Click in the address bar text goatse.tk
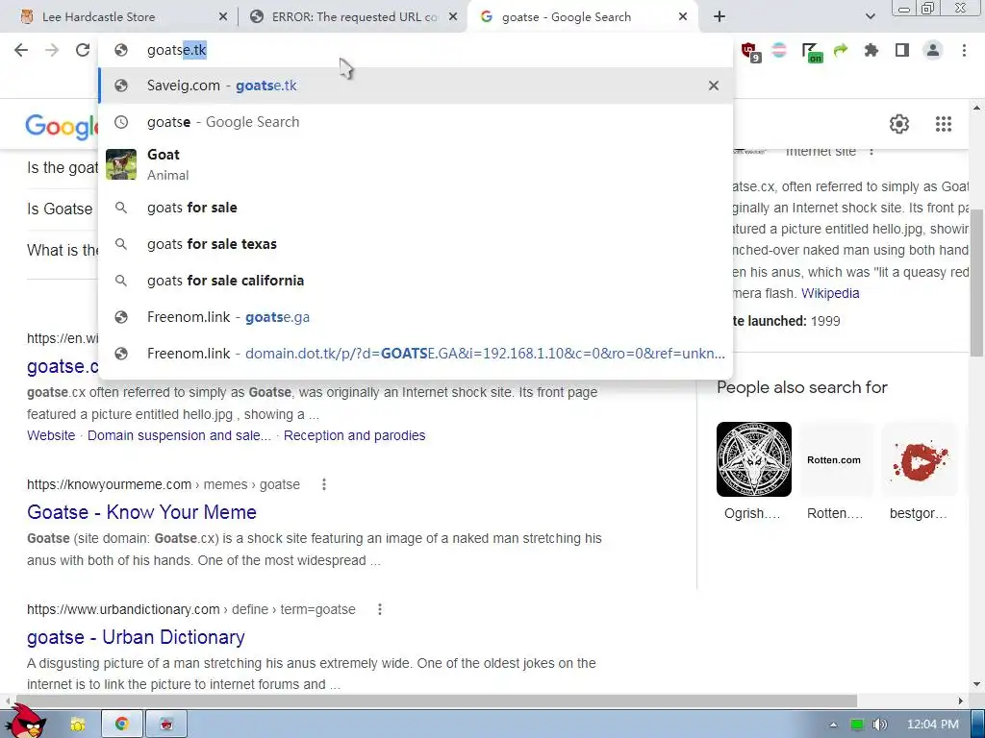 coord(177,50)
